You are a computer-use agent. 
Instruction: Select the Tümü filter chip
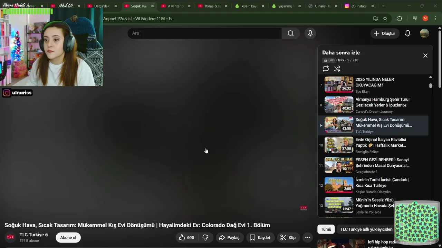(326, 229)
